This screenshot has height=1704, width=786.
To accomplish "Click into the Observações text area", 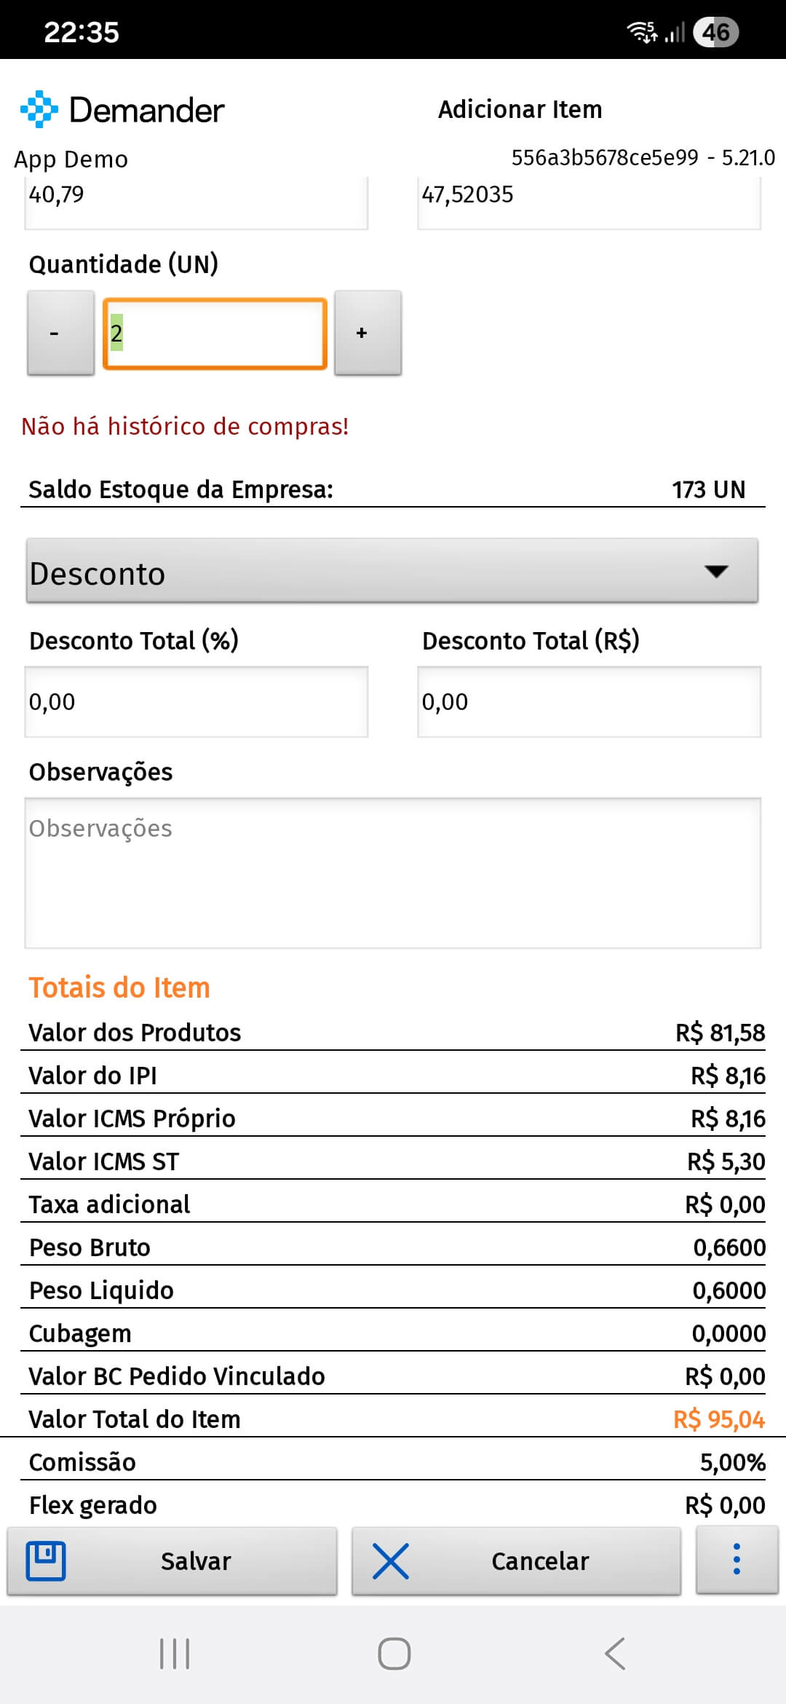I will tap(392, 872).
